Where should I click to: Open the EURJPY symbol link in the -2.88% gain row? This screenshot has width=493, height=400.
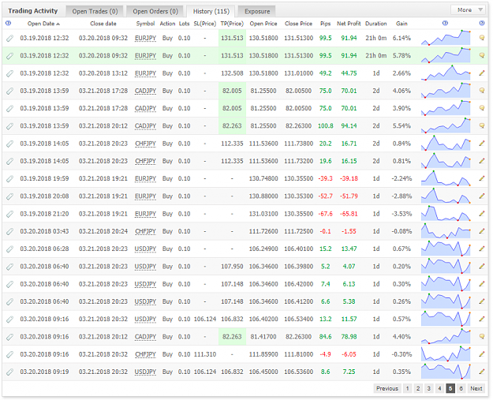coord(145,196)
